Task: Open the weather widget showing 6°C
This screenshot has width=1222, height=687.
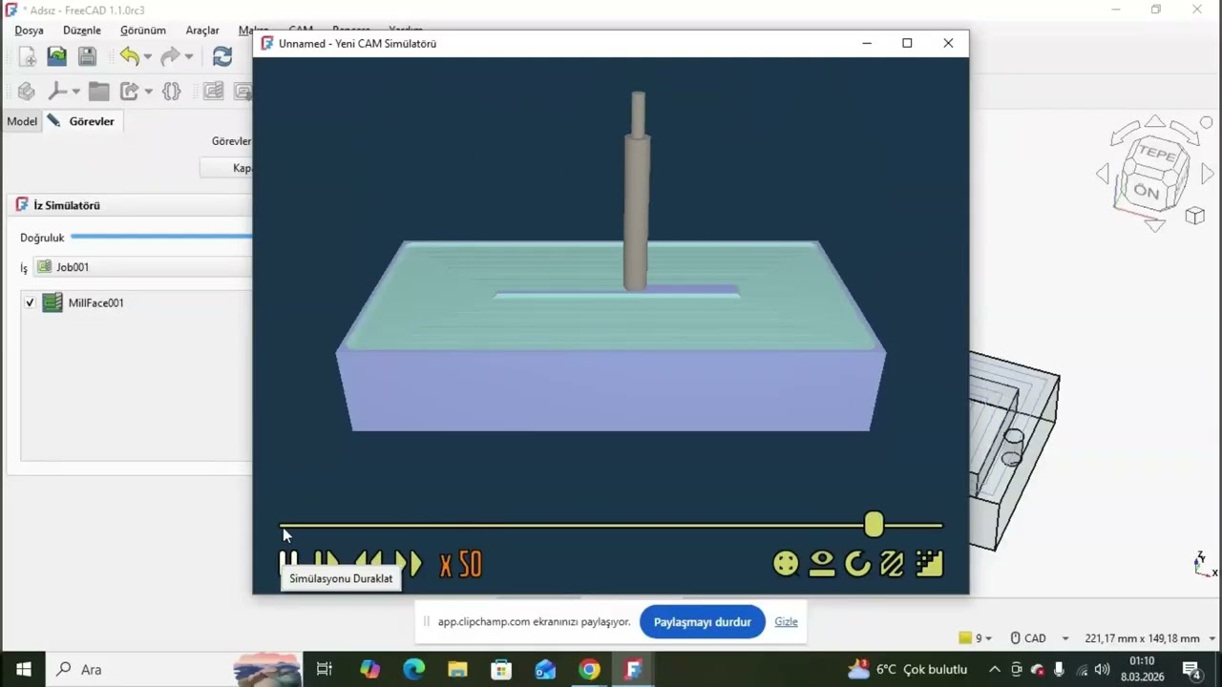Action: 907,669
